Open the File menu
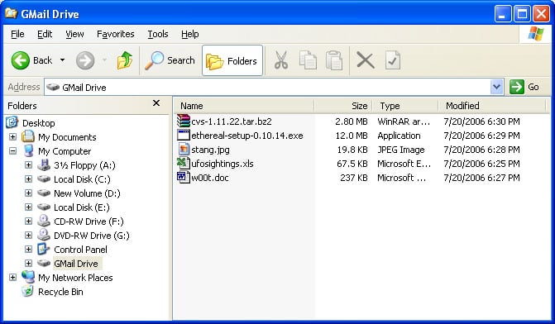555x324 pixels. click(x=17, y=34)
